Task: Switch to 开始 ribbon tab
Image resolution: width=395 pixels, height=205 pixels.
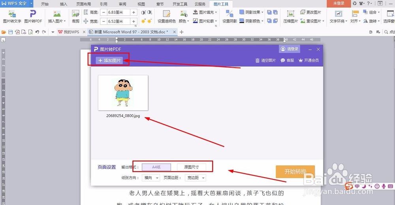Action: click(x=45, y=4)
